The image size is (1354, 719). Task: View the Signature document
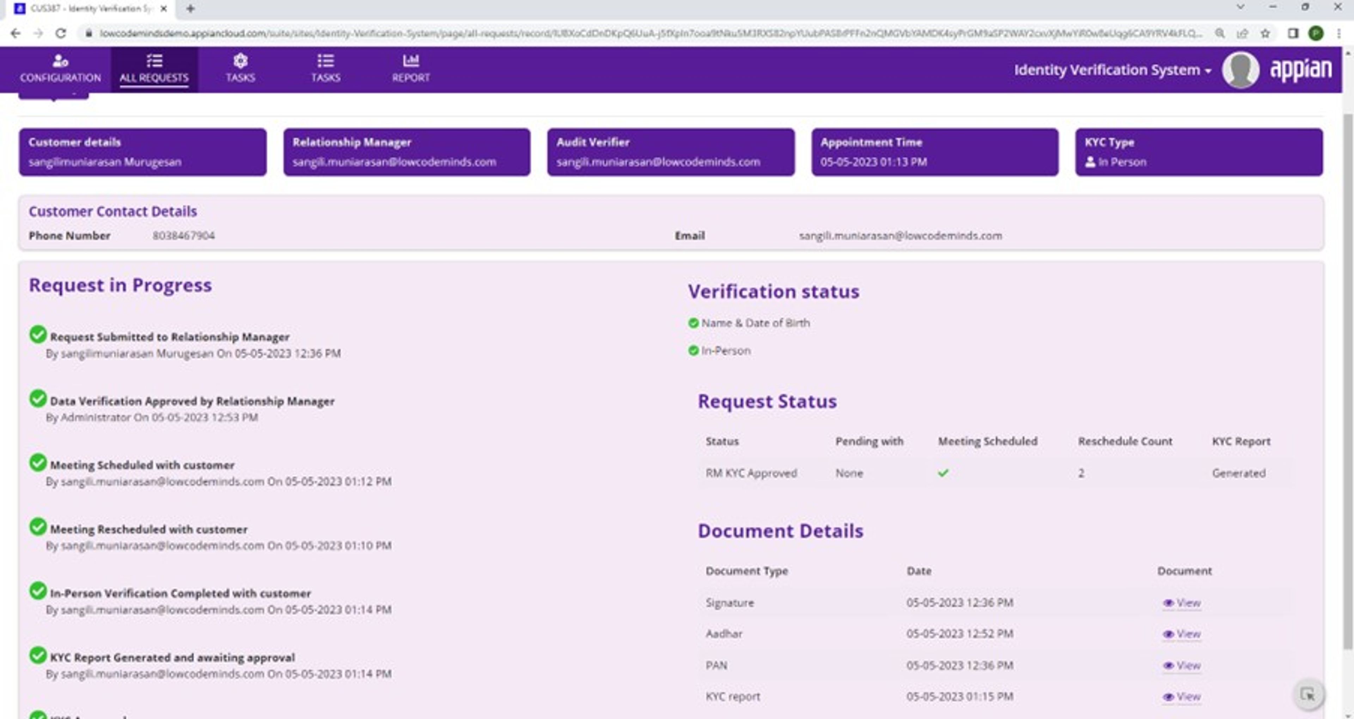click(1182, 603)
